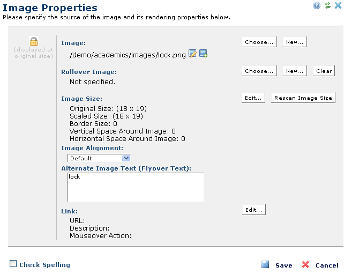352x274 pixels.
Task: Click the lock image thumbnail preview
Action: point(33,41)
